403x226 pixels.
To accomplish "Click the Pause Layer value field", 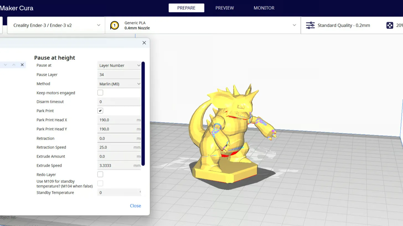I will (x=119, y=75).
